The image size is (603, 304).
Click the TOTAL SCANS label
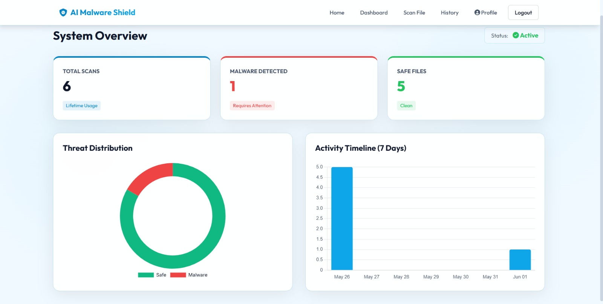(81, 71)
